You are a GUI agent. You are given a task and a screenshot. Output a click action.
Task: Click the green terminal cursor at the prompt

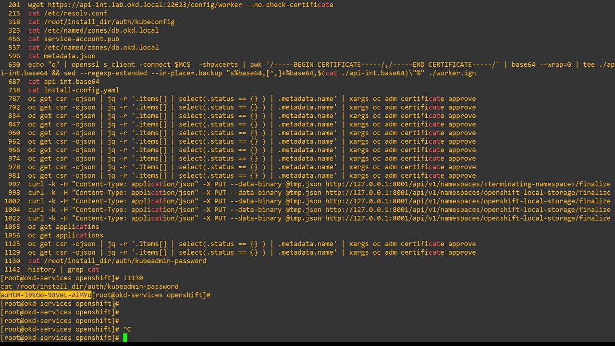[x=125, y=338]
